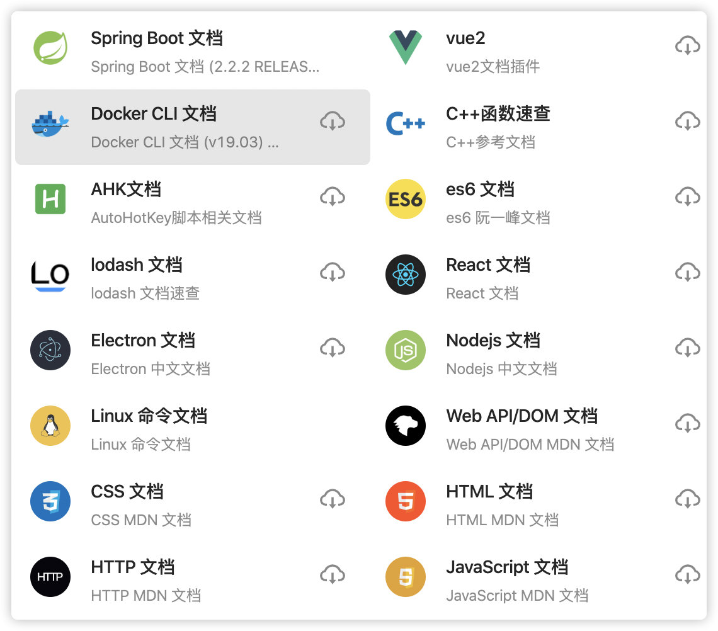The width and height of the screenshot is (718, 631).
Task: Click description 'Web API/DOM MDN 文档'
Action: click(x=530, y=444)
